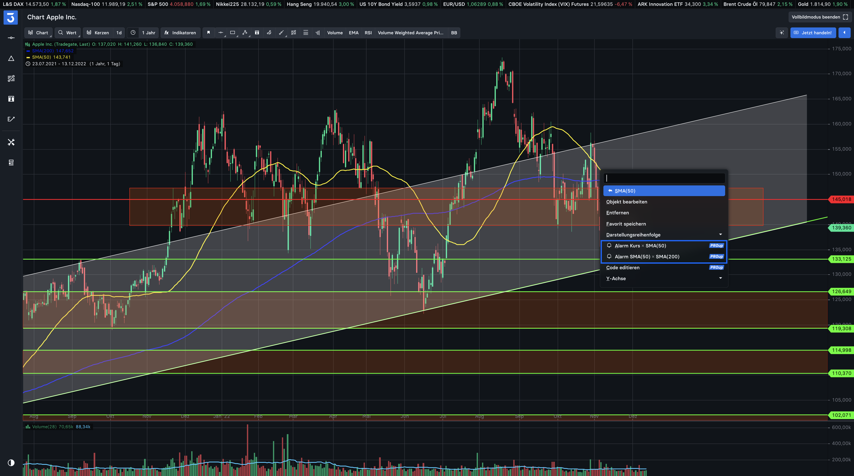Click the 126,649 price level marker
854x476 pixels.
tap(841, 292)
